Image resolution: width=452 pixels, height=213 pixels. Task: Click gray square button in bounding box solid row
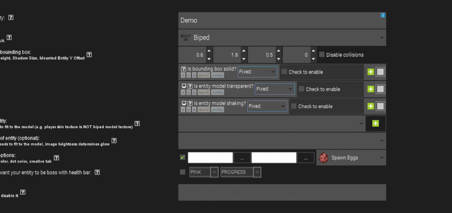click(380, 72)
